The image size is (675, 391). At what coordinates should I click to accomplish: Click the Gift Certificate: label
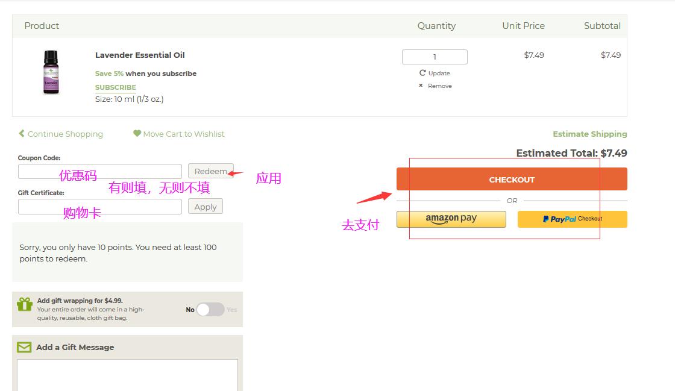pos(41,193)
